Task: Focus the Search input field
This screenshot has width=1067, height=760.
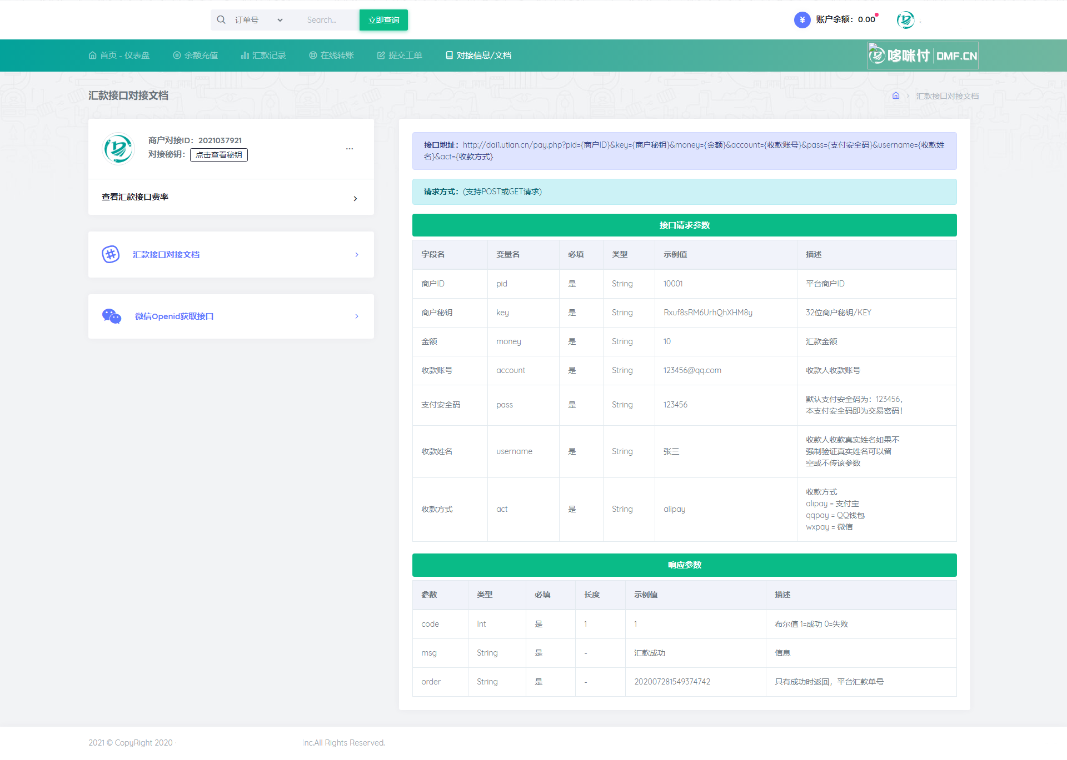Action: pyautogui.click(x=329, y=20)
